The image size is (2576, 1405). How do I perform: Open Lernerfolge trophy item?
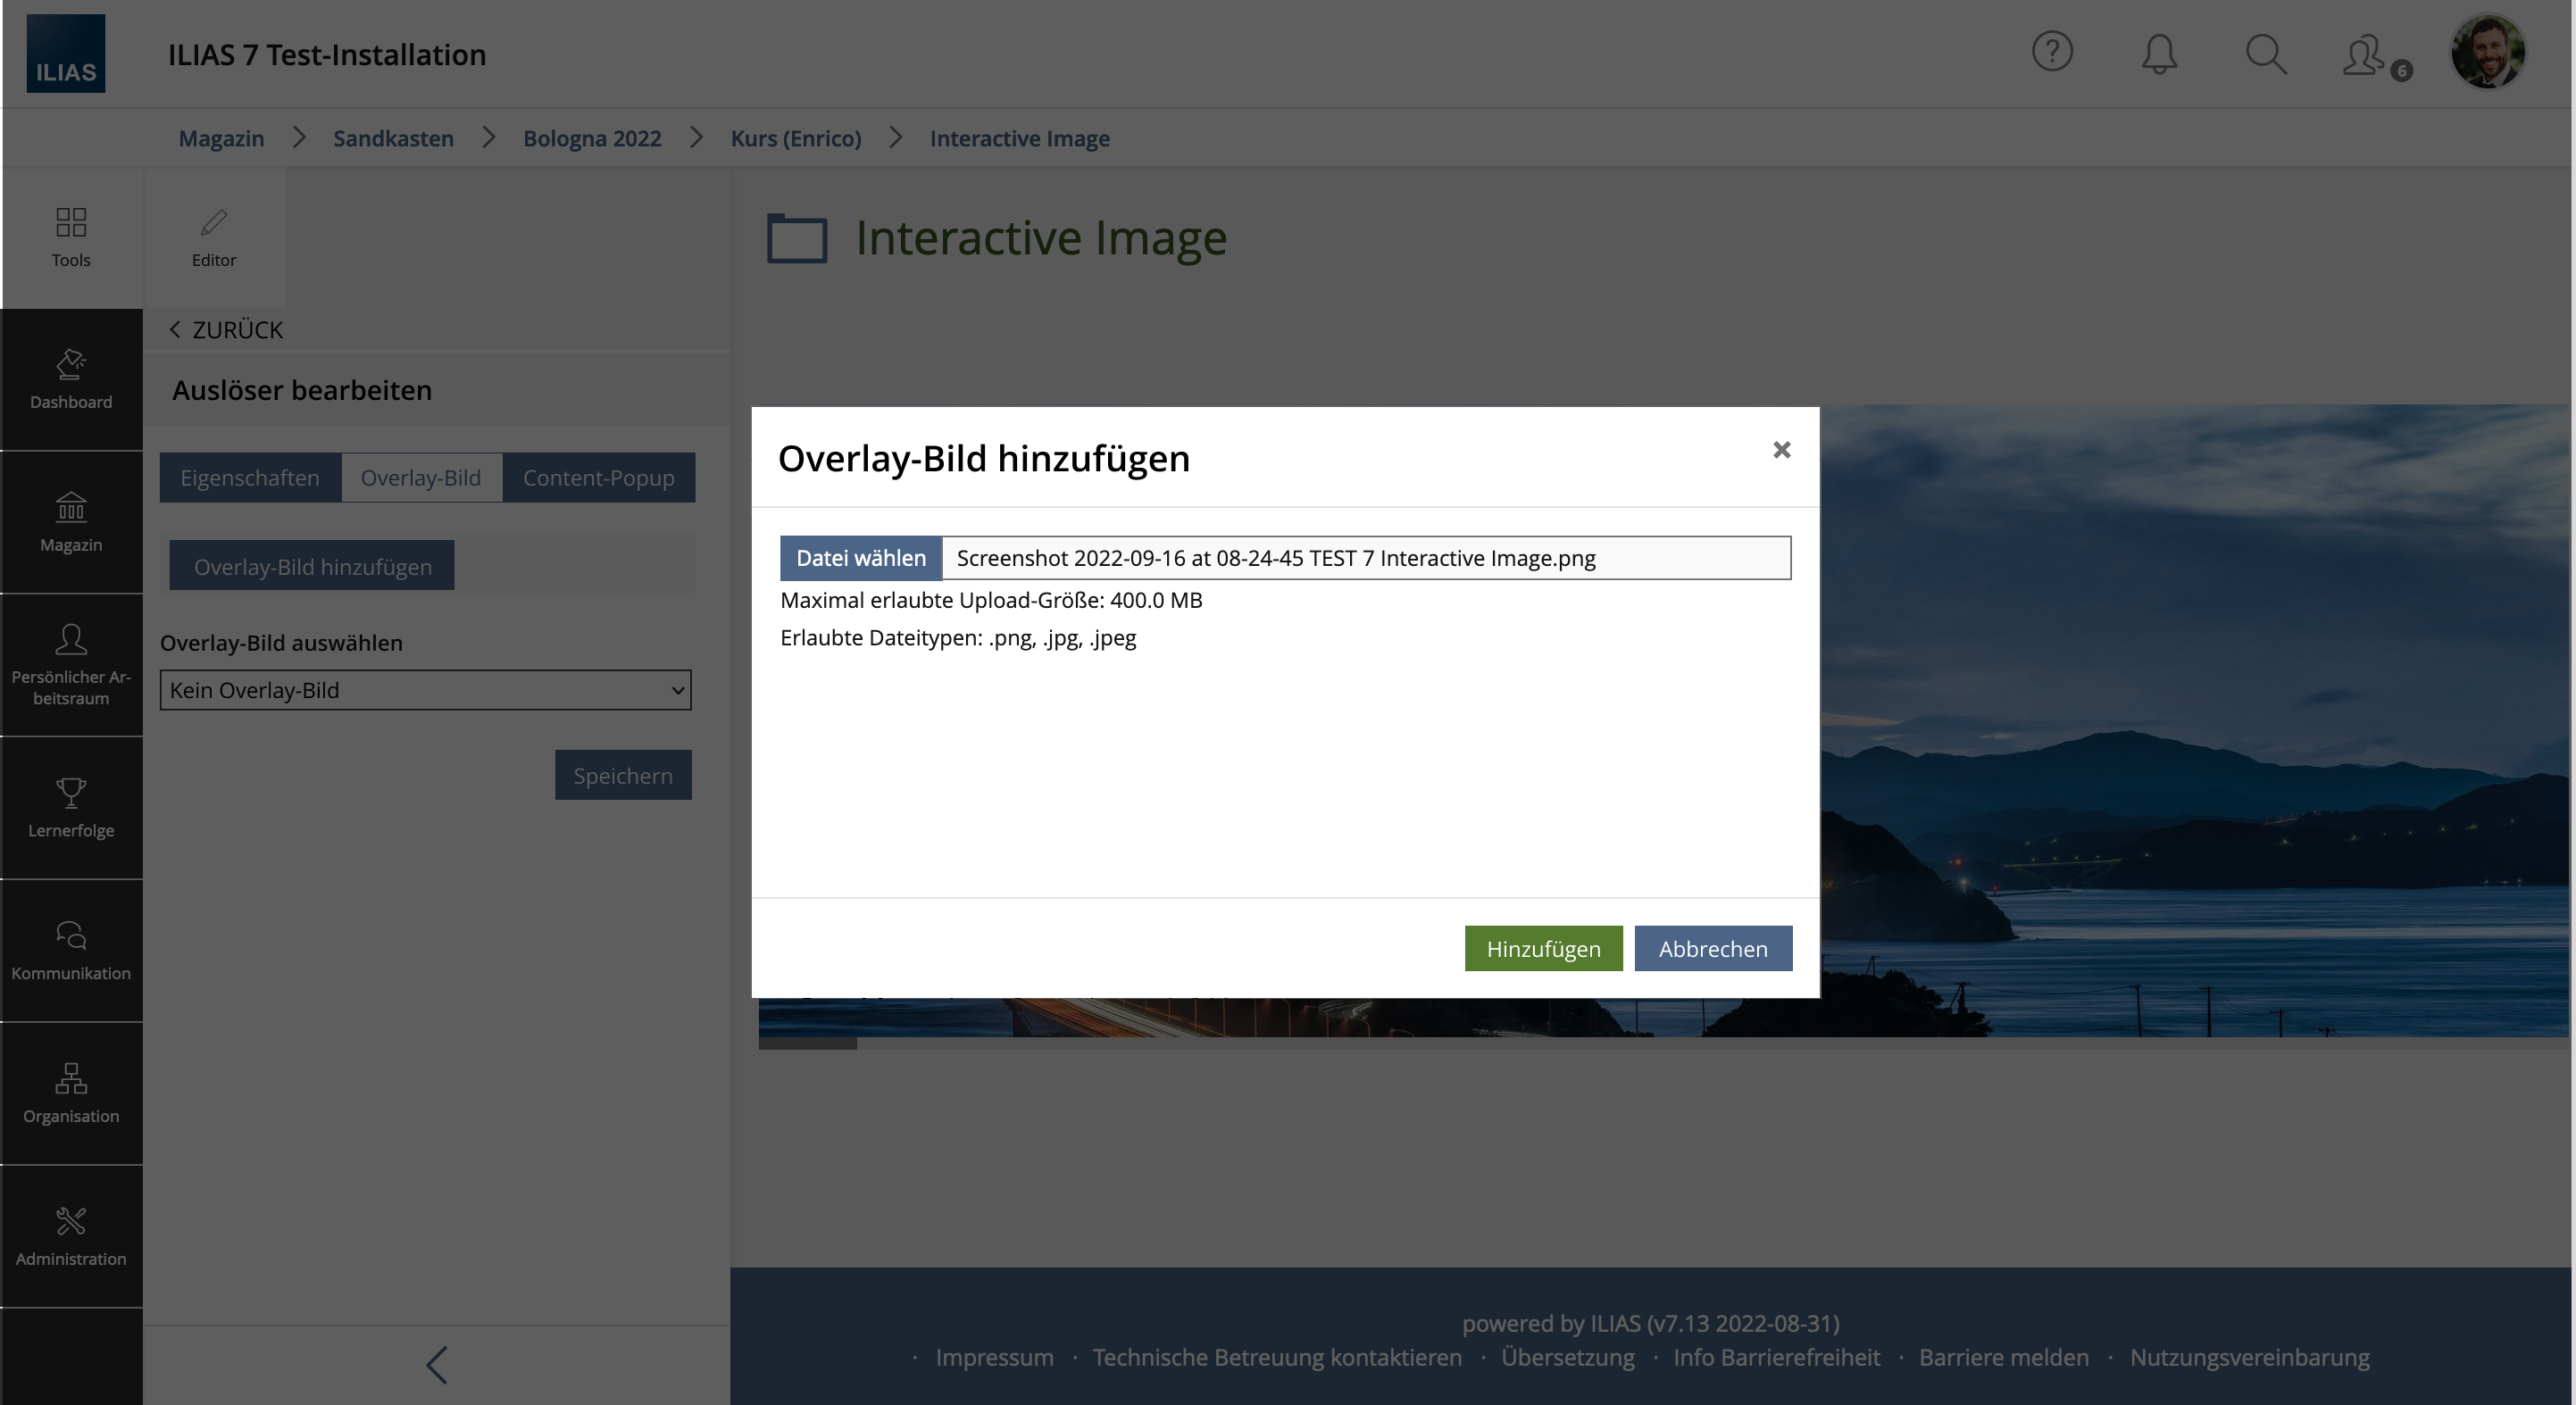(71, 807)
